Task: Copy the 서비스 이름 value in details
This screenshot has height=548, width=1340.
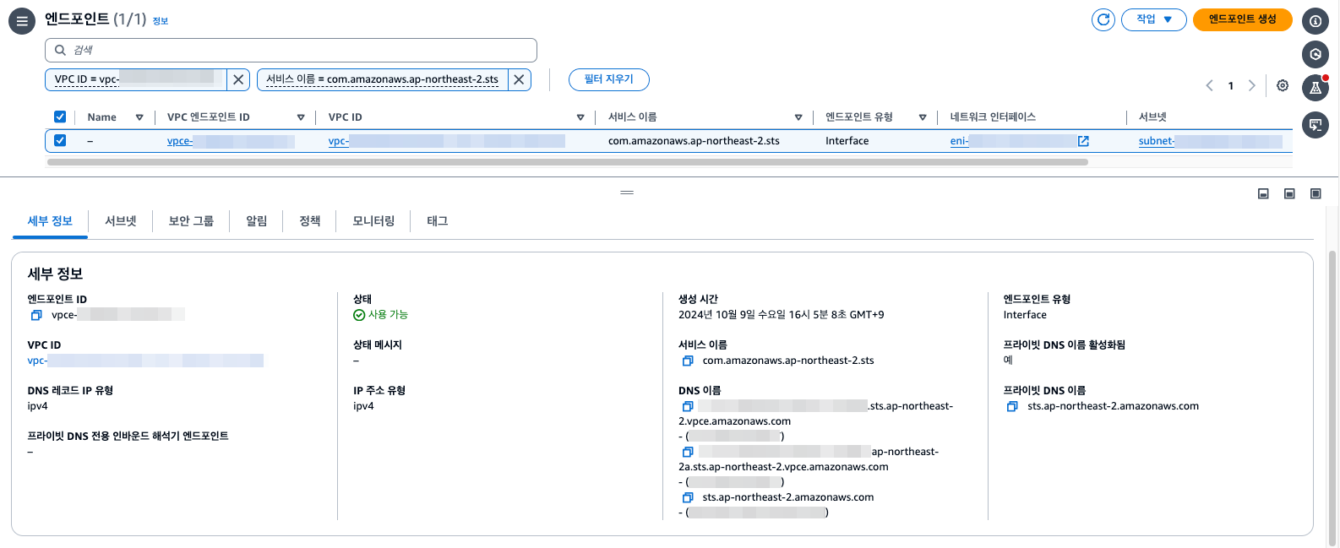Action: pyautogui.click(x=688, y=361)
